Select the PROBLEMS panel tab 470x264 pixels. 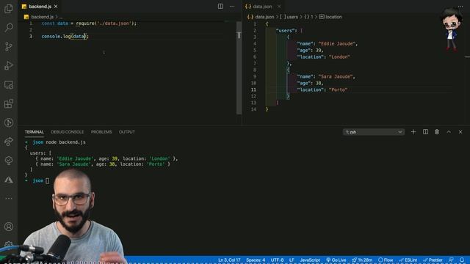click(x=101, y=132)
